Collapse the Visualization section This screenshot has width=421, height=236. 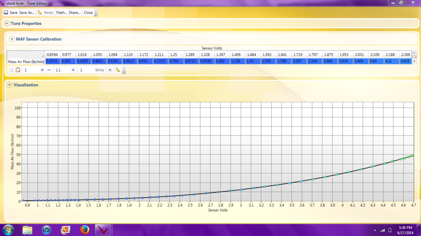point(9,85)
